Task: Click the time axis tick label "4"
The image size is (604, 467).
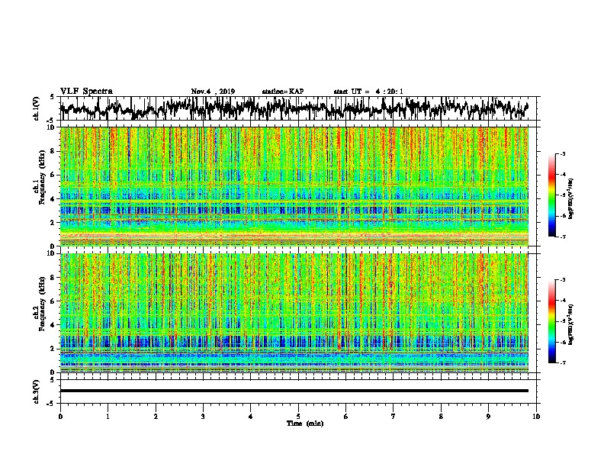Action: click(x=251, y=417)
